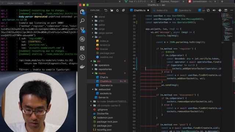Open readme.md file
This screenshot has height=132, width=235.
106,57
